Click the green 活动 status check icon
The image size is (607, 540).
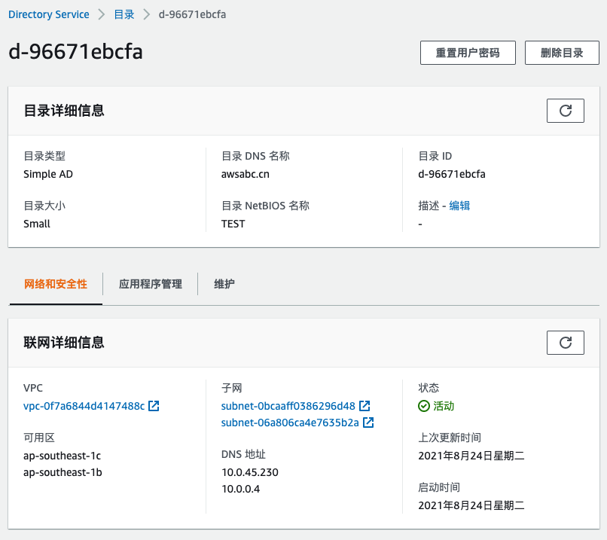click(424, 406)
